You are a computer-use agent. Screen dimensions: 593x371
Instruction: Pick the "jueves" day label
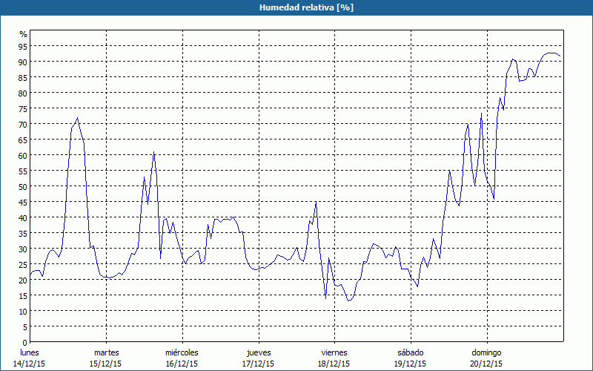tap(258, 352)
